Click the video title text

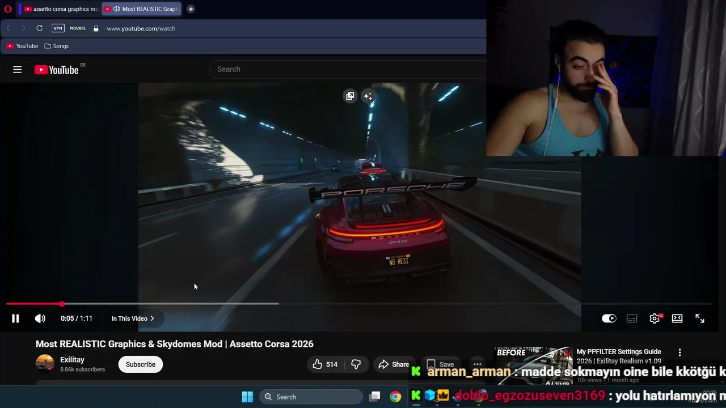click(x=175, y=344)
